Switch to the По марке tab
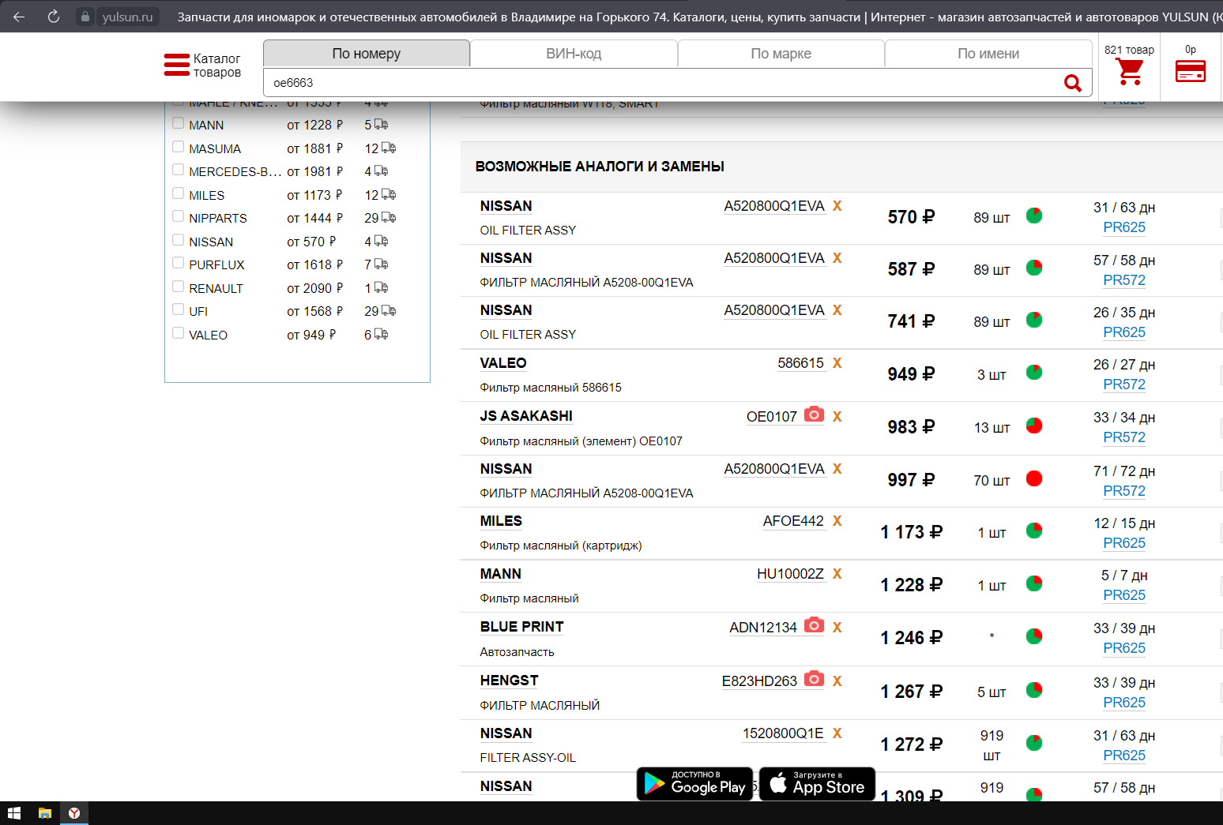Image resolution: width=1223 pixels, height=825 pixels. point(781,54)
